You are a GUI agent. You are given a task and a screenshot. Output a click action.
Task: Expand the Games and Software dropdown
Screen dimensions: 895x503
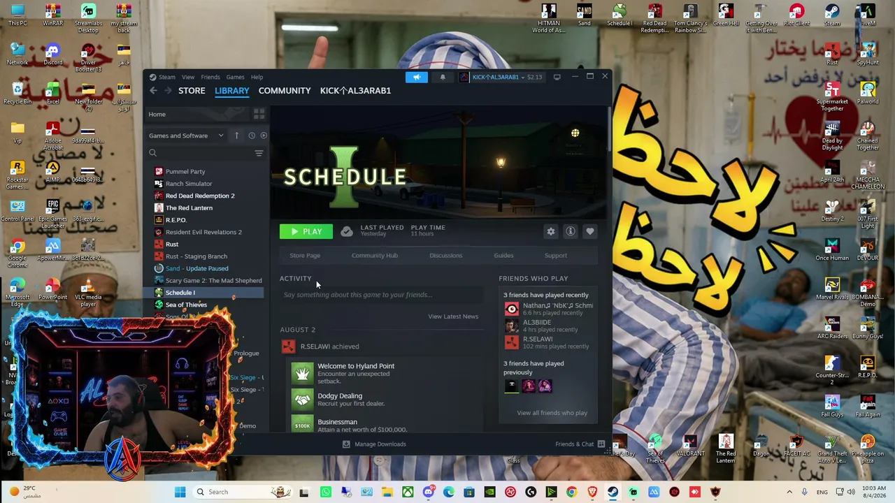point(186,136)
